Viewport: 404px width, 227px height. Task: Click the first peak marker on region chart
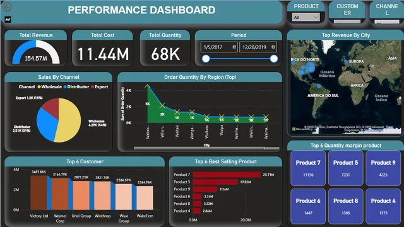pos(147,86)
